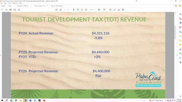This screenshot has height=102, width=182.
Task: Click the FY26 Projected Revenue label
Action: (x=39, y=71)
